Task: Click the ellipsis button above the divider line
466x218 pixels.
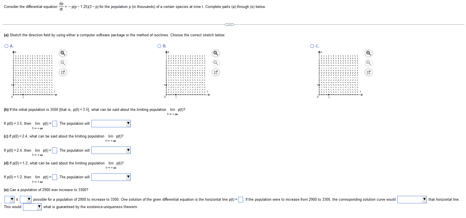Action: [229, 25]
